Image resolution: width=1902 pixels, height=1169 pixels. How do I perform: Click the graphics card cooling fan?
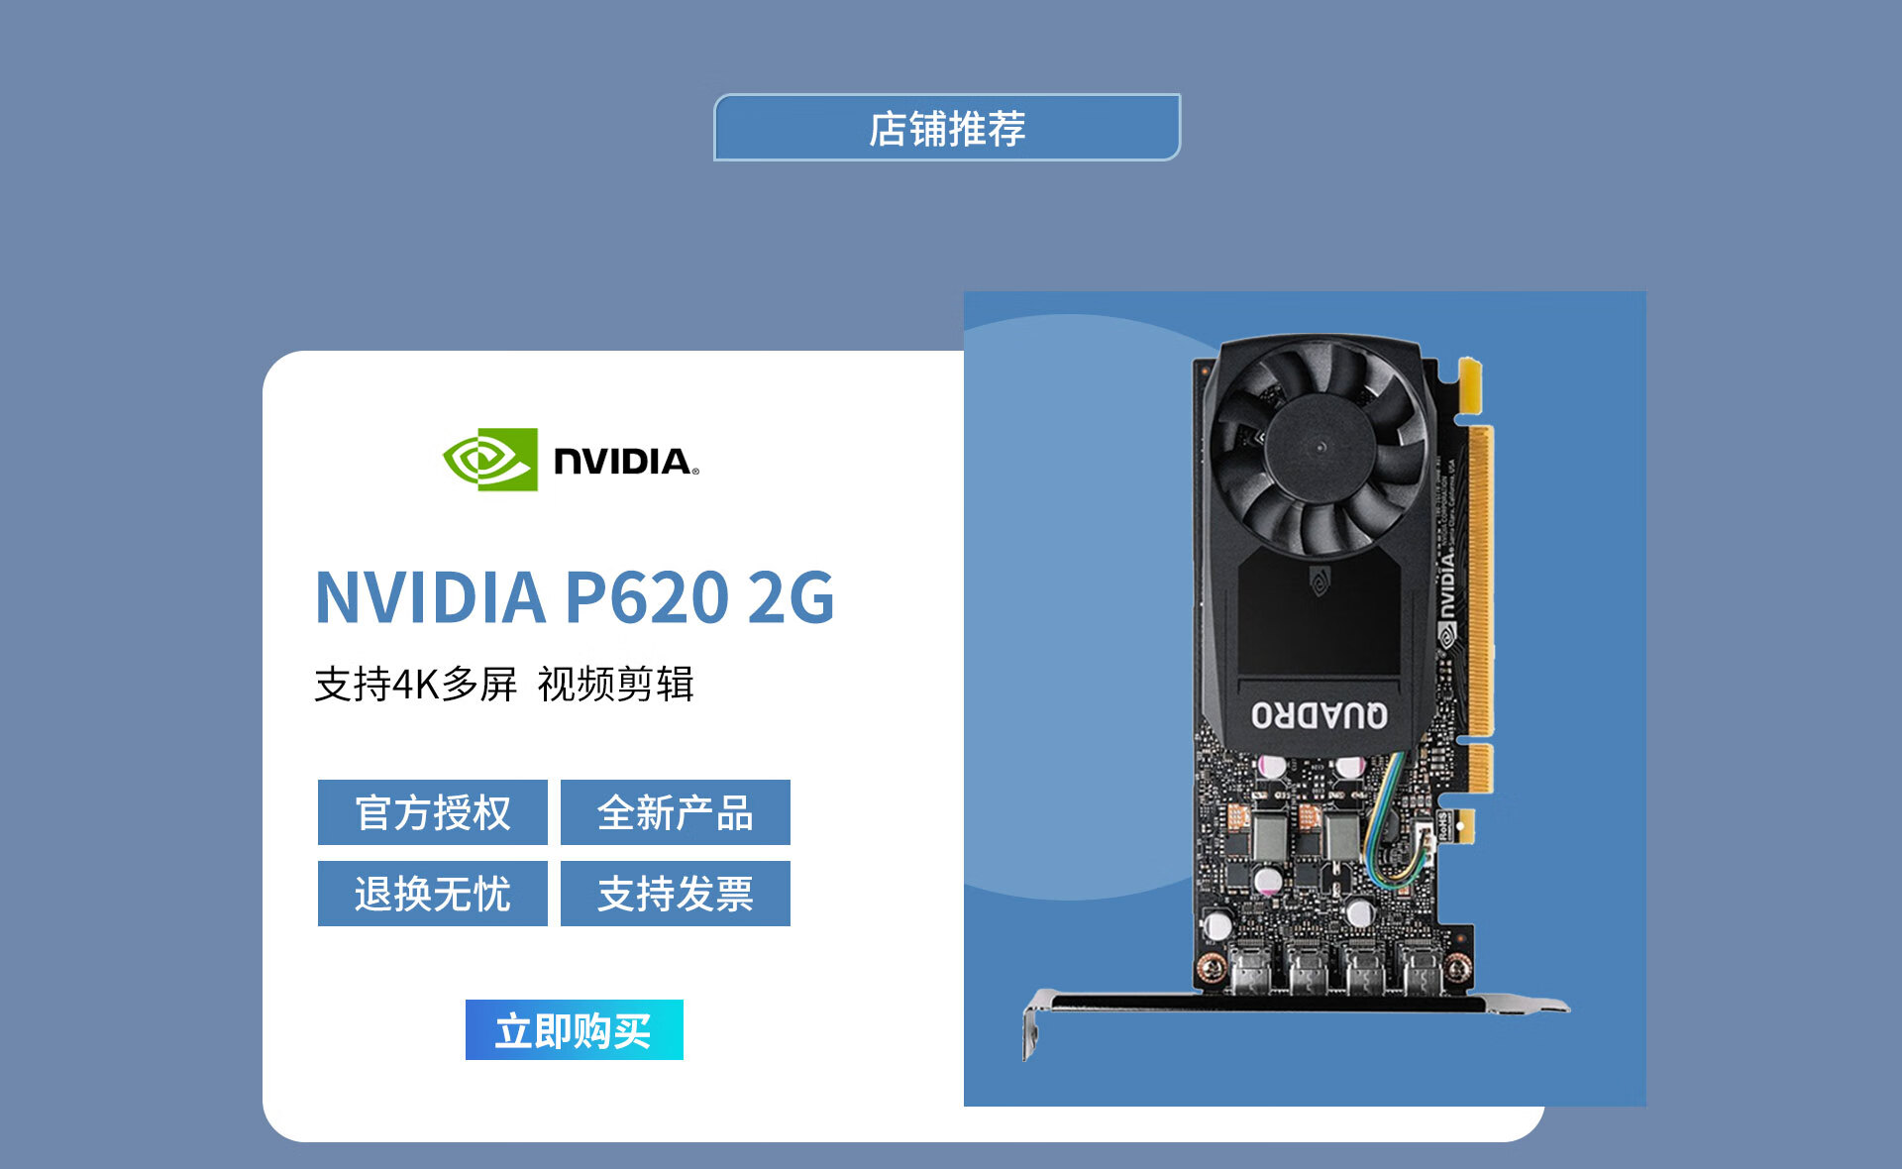coord(1321,449)
